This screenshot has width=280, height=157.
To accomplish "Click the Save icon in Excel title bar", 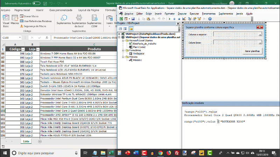I will 45,3.
